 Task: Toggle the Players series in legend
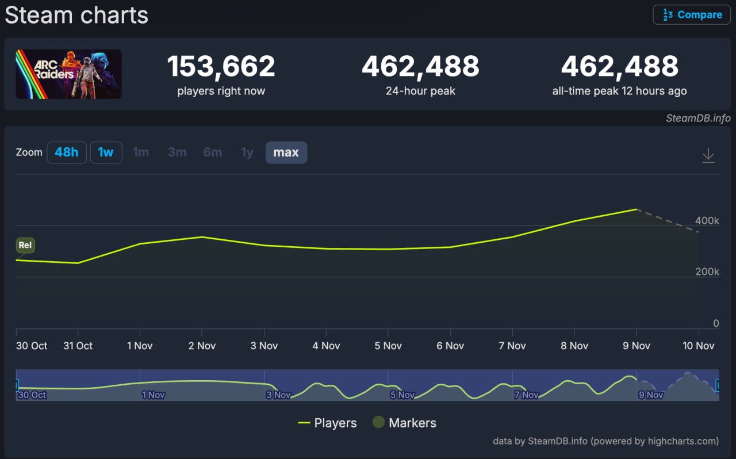(x=327, y=423)
